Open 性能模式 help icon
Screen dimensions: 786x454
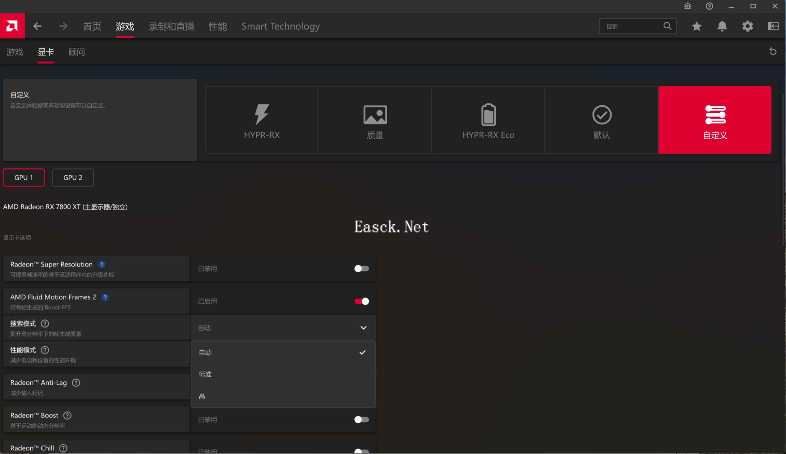pyautogui.click(x=45, y=350)
